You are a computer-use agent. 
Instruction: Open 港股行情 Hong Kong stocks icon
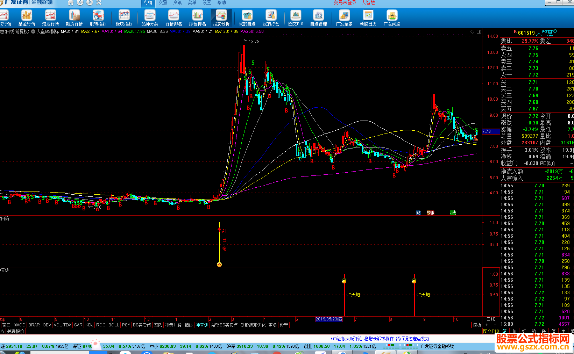pos(50,18)
